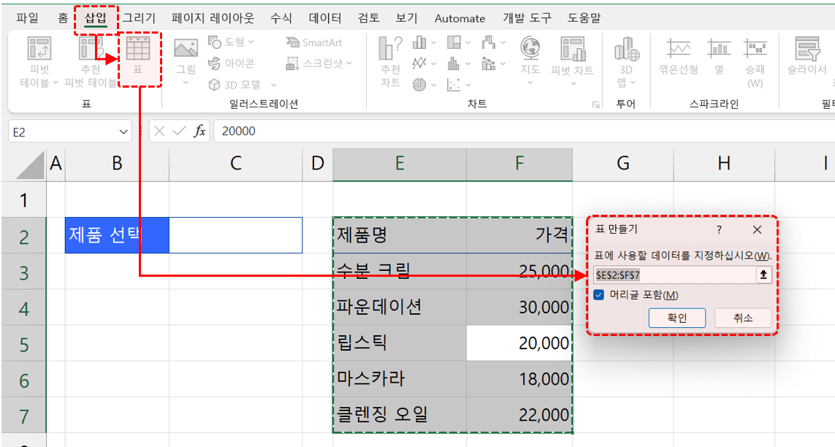This screenshot has width=835, height=447.
Task: Switch to the 검토 tab
Action: coord(368,18)
